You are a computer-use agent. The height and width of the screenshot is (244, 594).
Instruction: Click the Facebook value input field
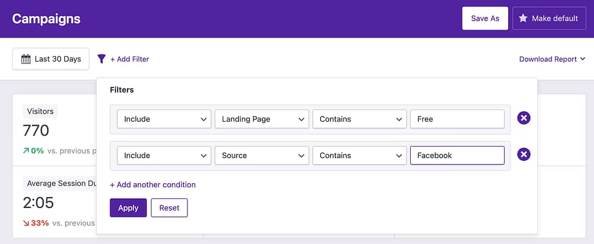point(457,155)
